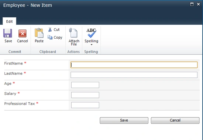Image resolution: width=203 pixels, height=140 pixels.
Task: Click the Salary field label
Action: 10,94
